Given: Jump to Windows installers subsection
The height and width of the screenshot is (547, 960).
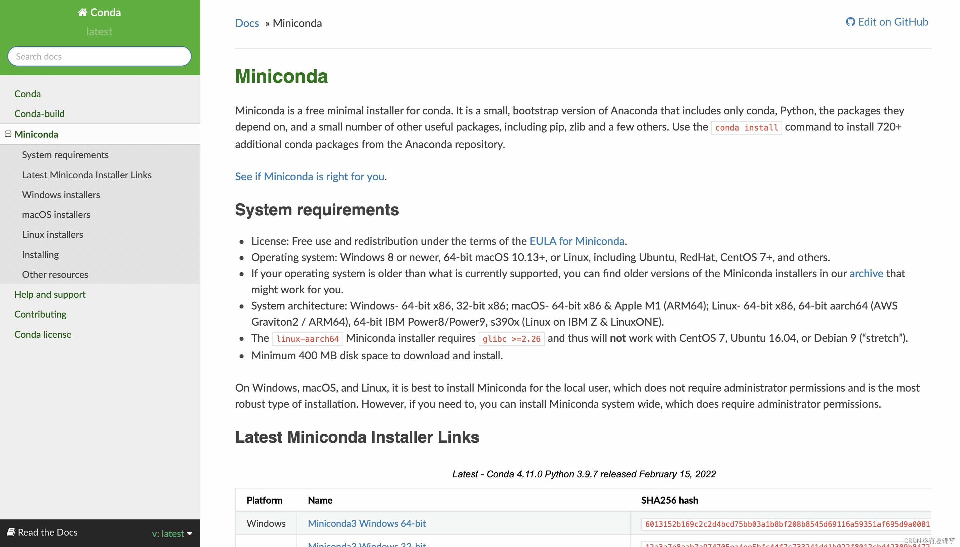Looking at the screenshot, I should pyautogui.click(x=61, y=194).
